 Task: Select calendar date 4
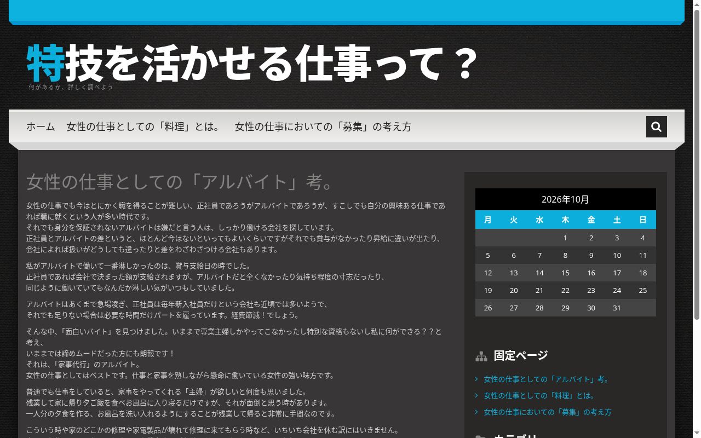pyautogui.click(x=643, y=238)
